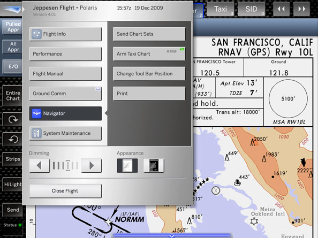Open Flight Info menu item
The height and width of the screenshot is (238, 318).
click(65, 34)
